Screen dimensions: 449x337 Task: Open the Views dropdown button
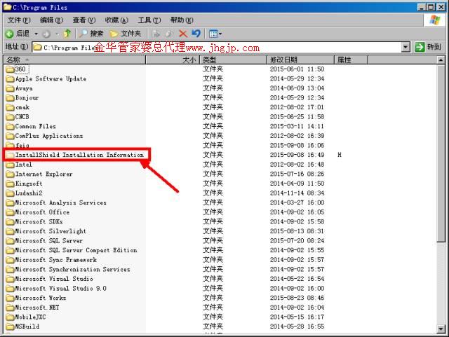tap(215, 34)
